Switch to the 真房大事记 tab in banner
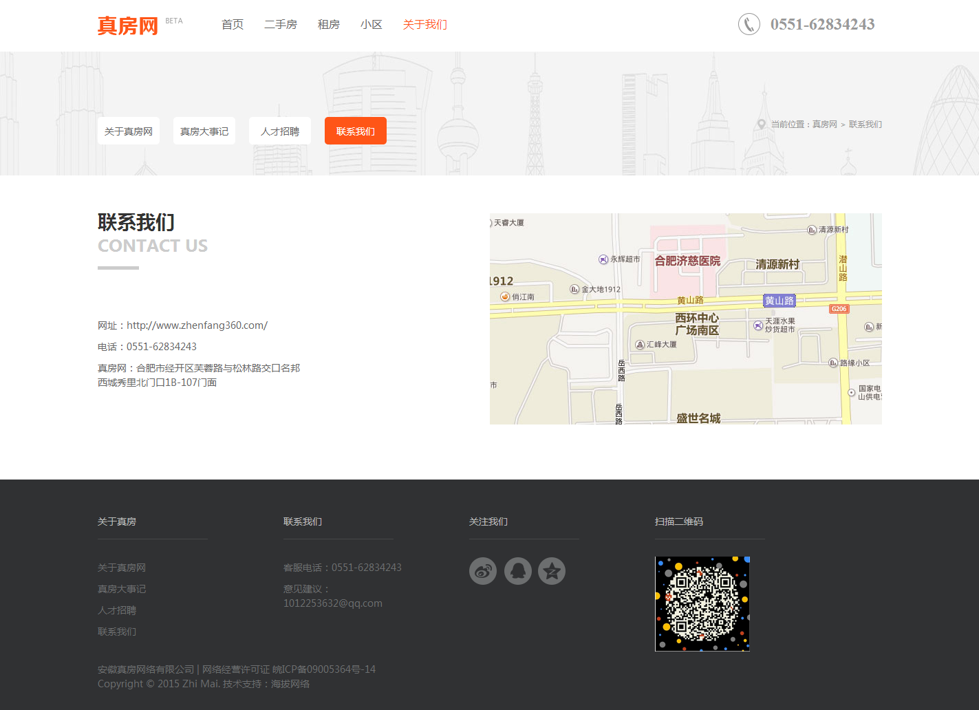 tap(204, 131)
